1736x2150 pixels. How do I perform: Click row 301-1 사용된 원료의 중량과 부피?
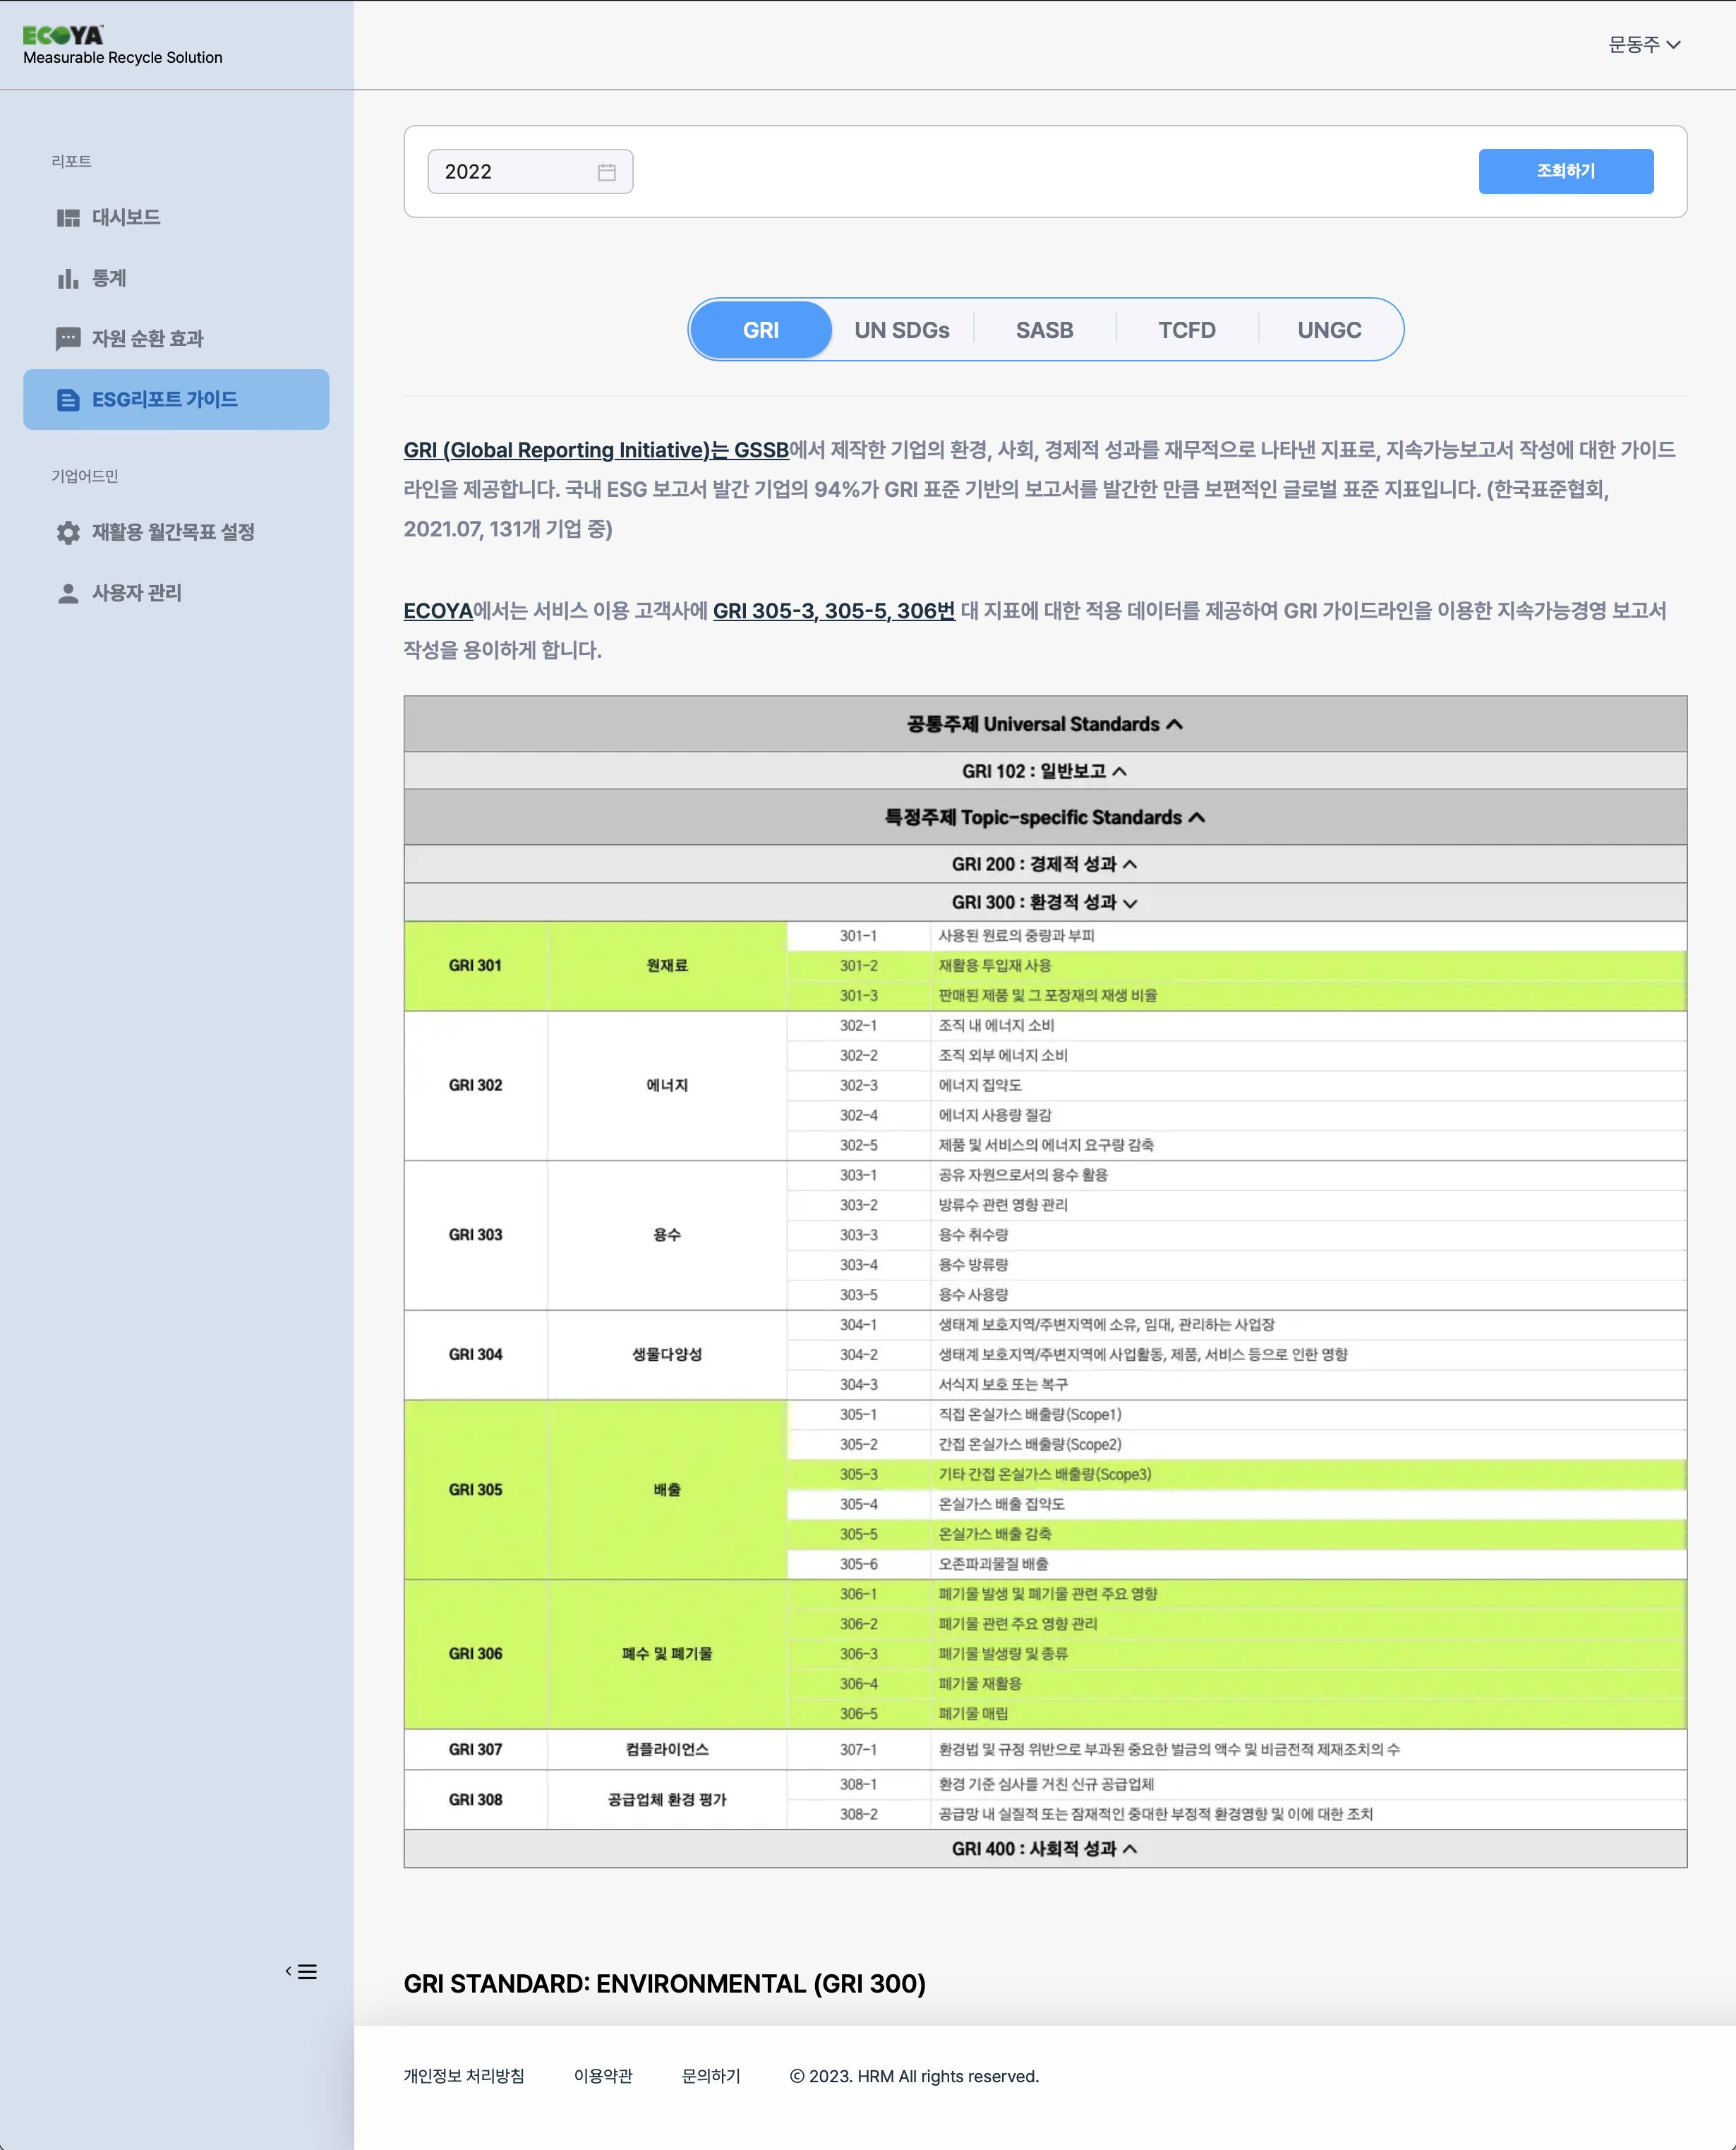tap(1237, 936)
